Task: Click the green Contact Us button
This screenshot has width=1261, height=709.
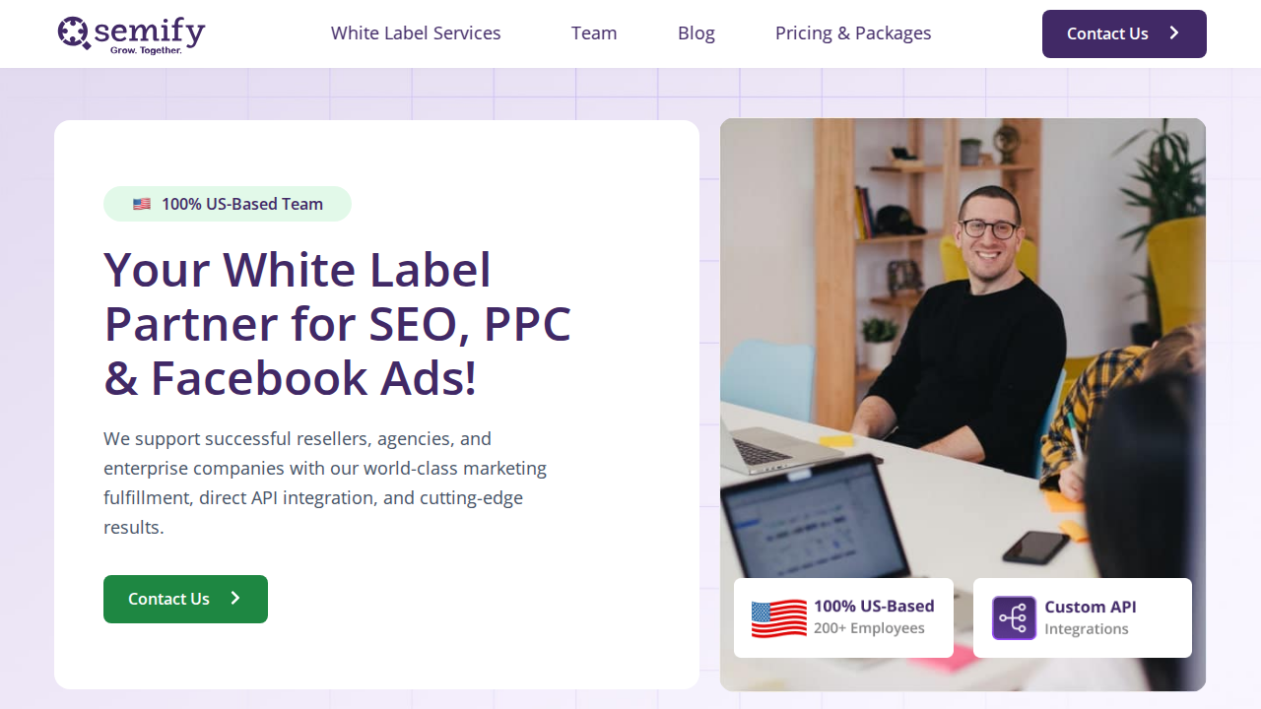Action: coord(185,599)
